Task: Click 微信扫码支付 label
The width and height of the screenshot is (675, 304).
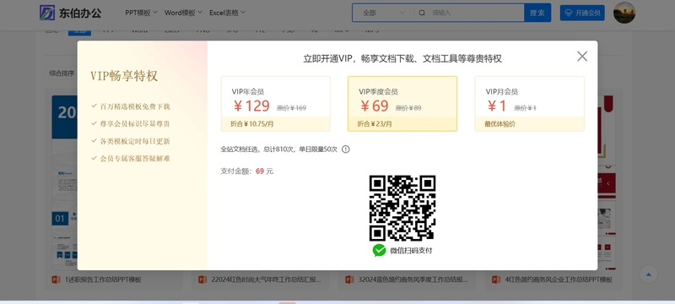Action: [x=411, y=251]
